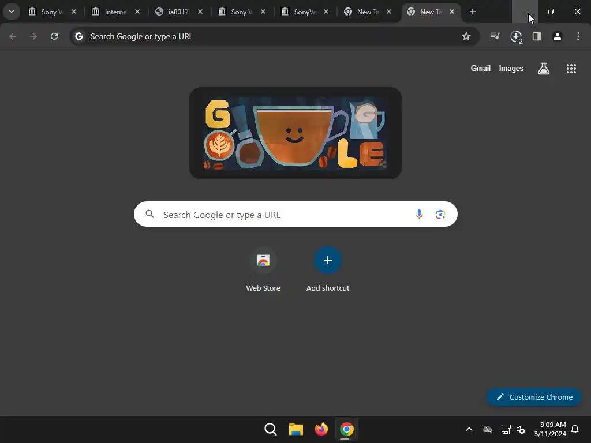This screenshot has width=591, height=443.
Task: Open the media controls icon
Action: click(495, 36)
